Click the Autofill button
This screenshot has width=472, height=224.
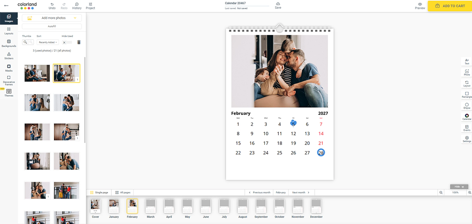(x=52, y=27)
